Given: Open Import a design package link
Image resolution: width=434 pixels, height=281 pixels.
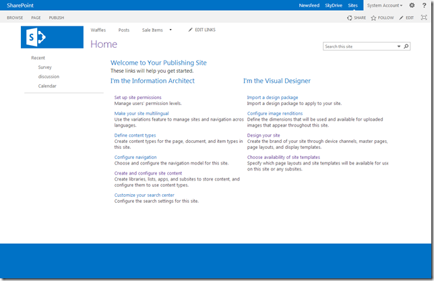Looking at the screenshot, I should tap(272, 98).
